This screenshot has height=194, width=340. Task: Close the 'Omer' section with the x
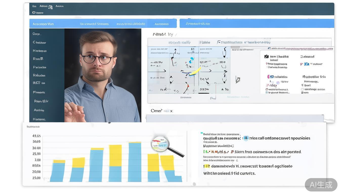(x=171, y=111)
